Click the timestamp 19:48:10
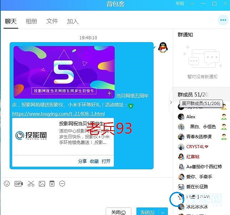This screenshot has height=215, width=230. (x=88, y=38)
